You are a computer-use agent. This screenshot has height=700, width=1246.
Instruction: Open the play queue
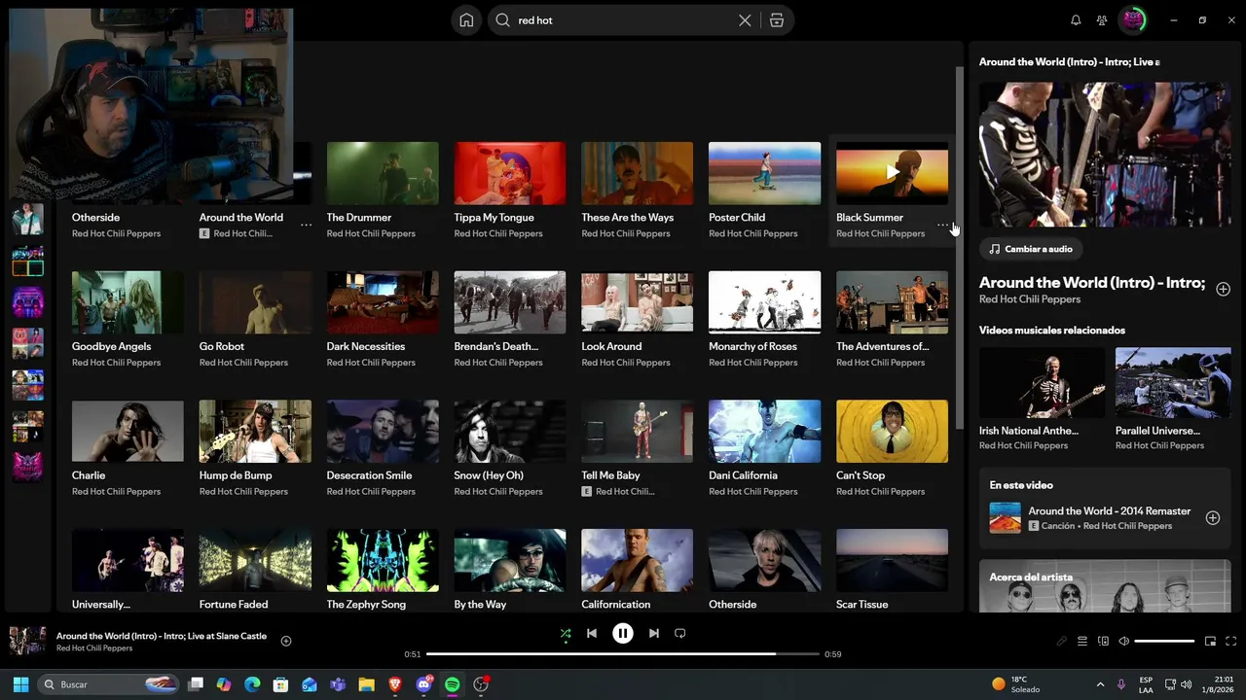coord(1082,642)
